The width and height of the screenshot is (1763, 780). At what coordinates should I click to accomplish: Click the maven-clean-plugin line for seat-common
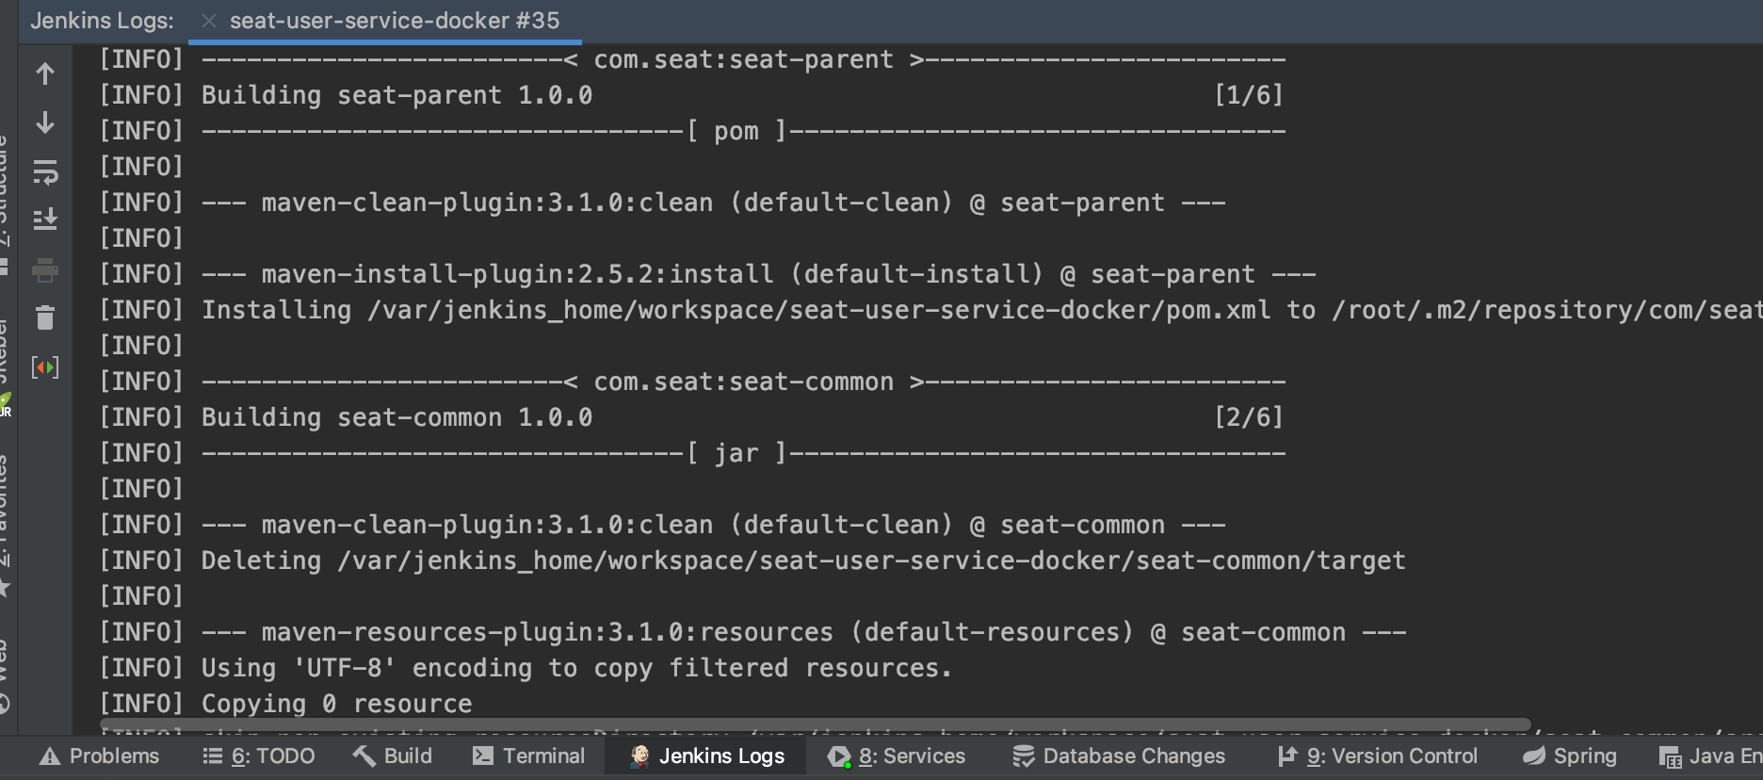tap(663, 525)
